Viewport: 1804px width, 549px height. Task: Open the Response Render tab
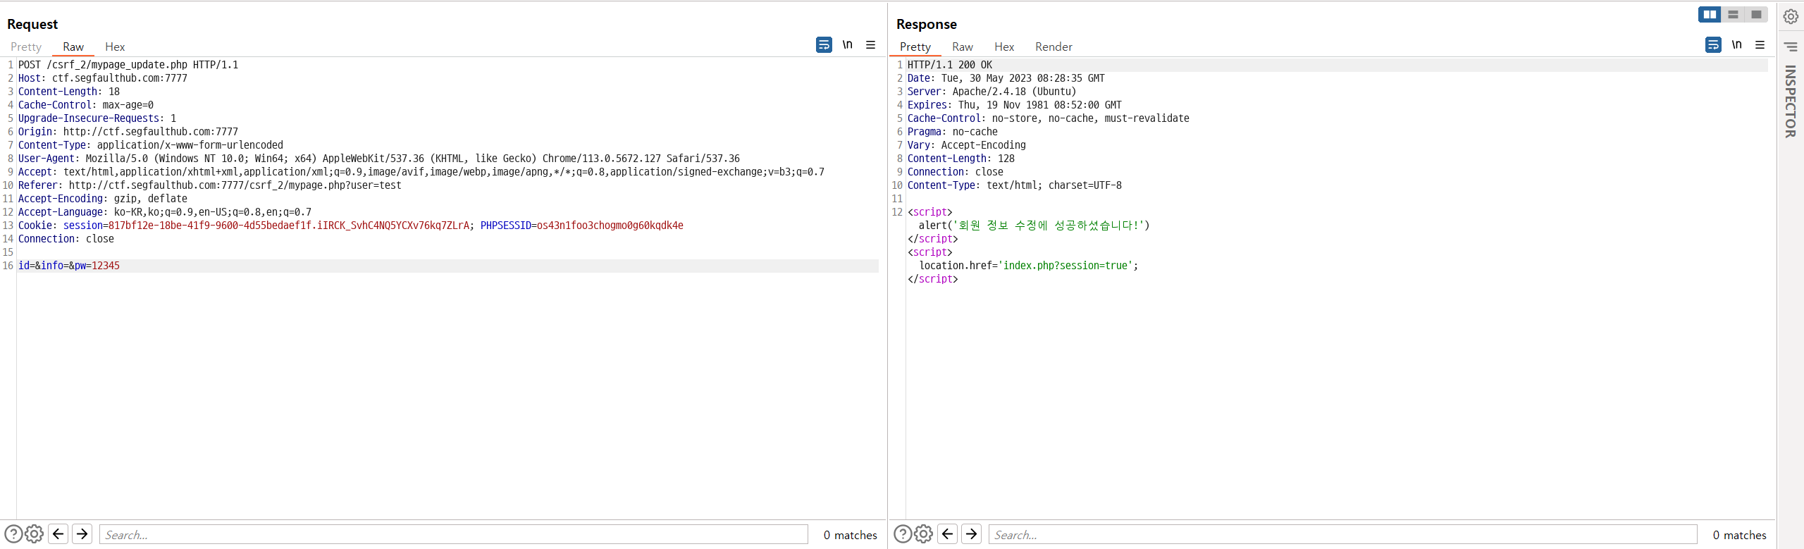1054,47
